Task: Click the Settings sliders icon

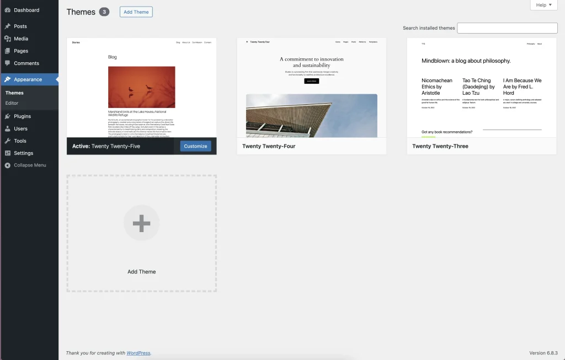Action: pos(8,153)
